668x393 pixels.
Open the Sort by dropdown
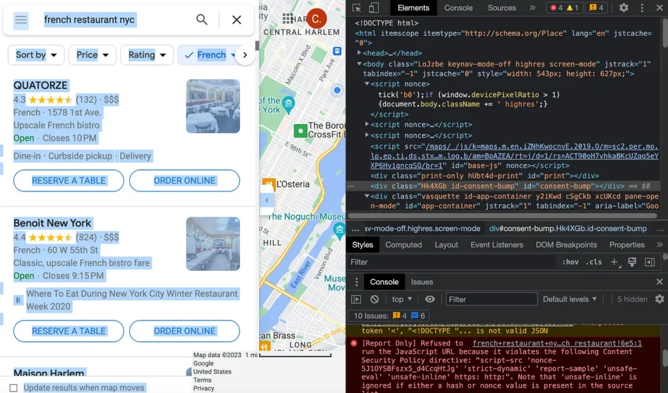pyautogui.click(x=37, y=55)
